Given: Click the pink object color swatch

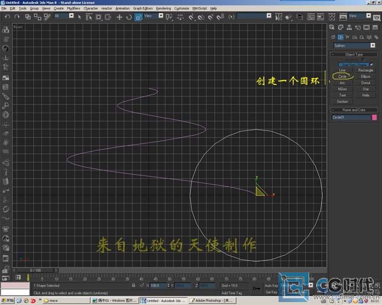Looking at the screenshot, I should 374,117.
